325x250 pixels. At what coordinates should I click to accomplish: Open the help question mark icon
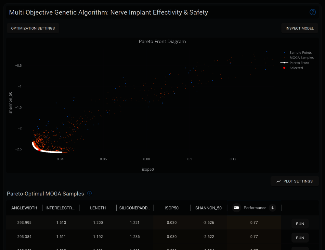tap(313, 12)
